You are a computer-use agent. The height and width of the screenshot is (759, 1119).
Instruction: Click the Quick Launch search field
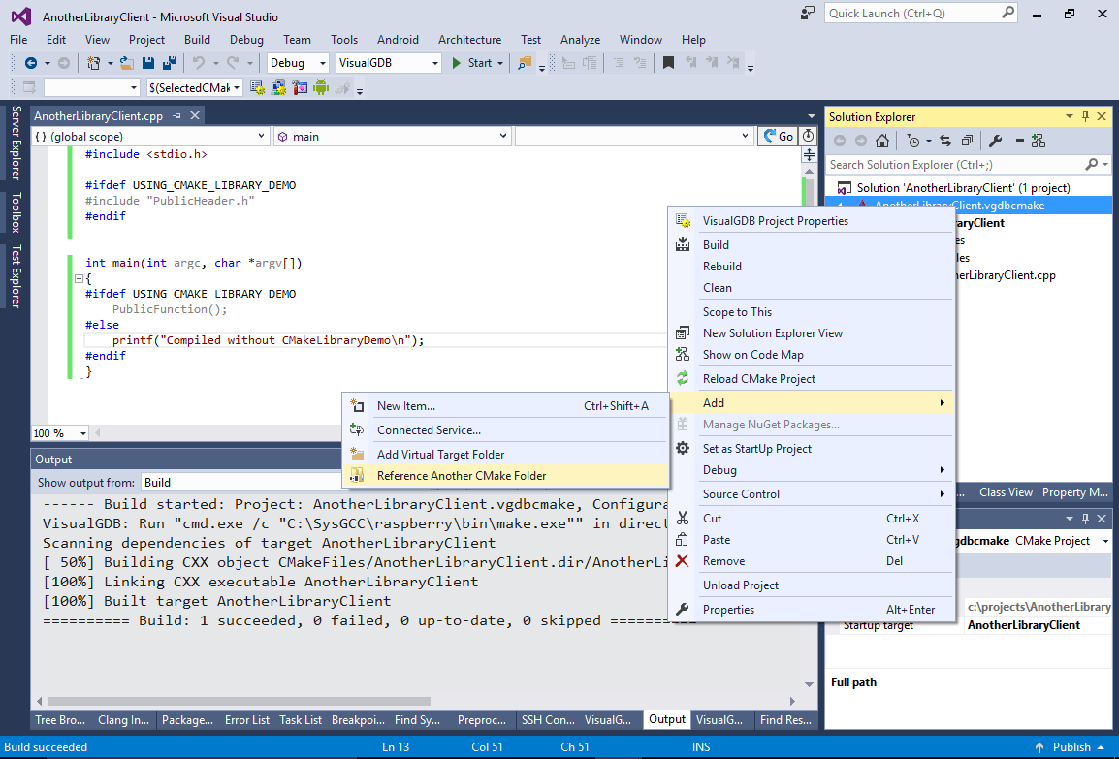[920, 13]
